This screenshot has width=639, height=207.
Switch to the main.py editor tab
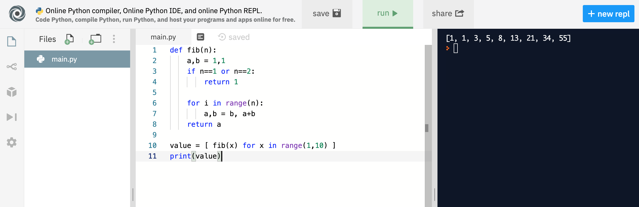coord(163,37)
